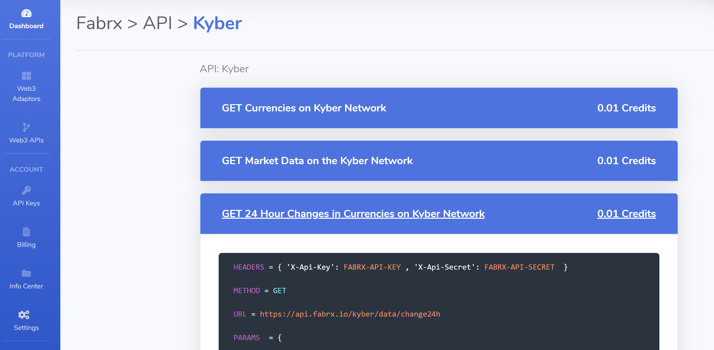
Task: Click the 'X-Api-Secret' header name in code
Action: tap(445, 267)
